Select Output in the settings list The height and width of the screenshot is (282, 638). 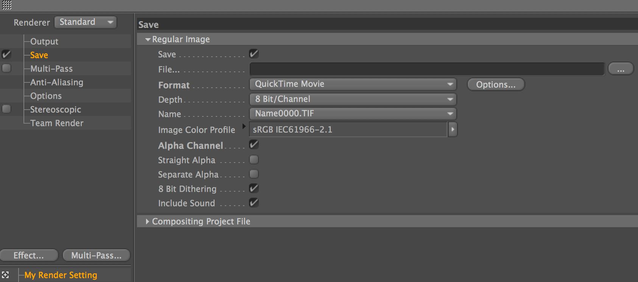pos(44,41)
